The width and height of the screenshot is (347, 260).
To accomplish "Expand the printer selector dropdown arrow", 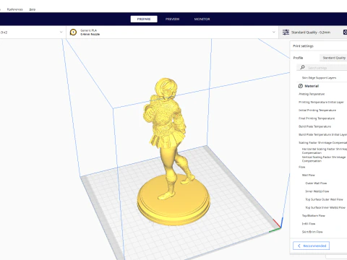I will 61,32.
